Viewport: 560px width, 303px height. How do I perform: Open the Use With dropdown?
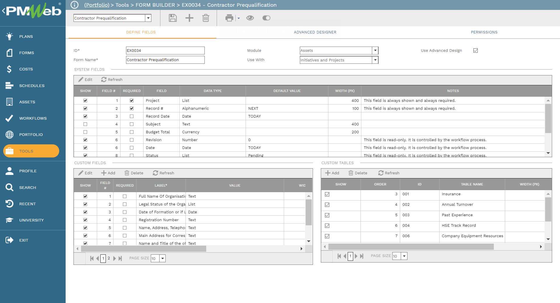tap(376, 60)
